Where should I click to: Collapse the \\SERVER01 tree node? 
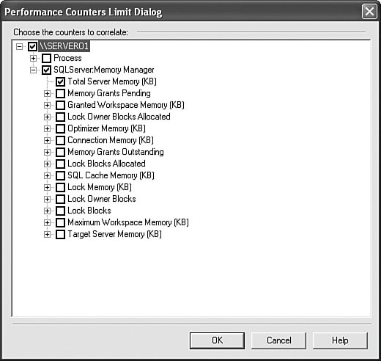coord(19,46)
